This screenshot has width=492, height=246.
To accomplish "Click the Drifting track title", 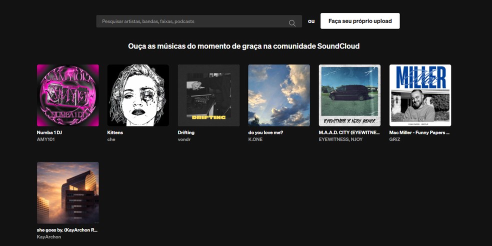I will (186, 132).
